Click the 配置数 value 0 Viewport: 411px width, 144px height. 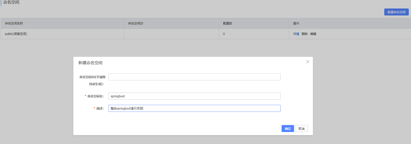(x=224, y=34)
